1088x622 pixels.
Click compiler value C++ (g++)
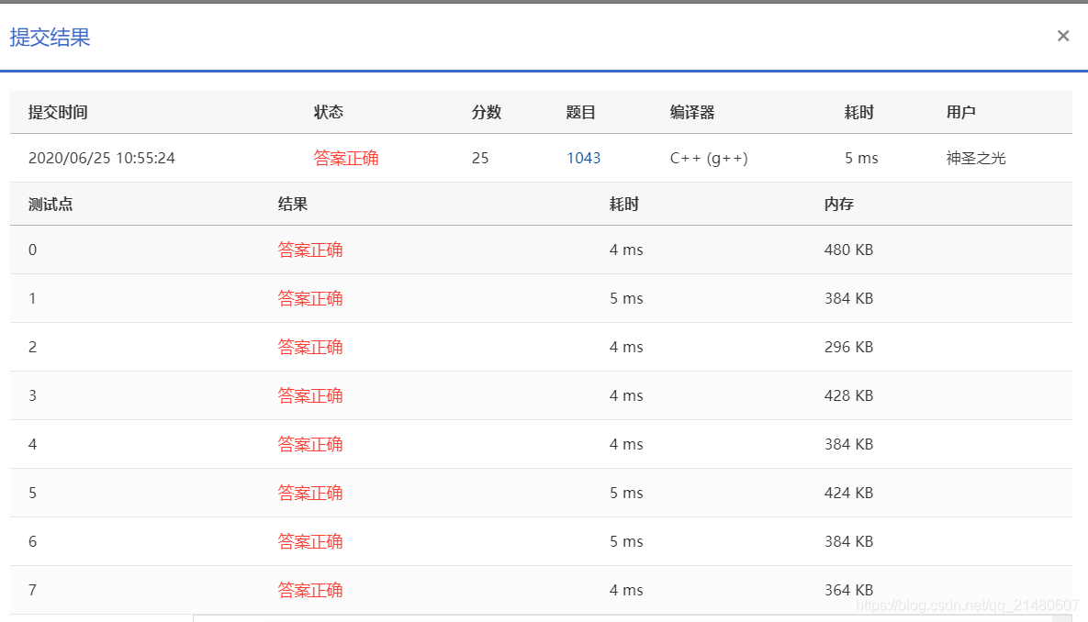pos(709,158)
